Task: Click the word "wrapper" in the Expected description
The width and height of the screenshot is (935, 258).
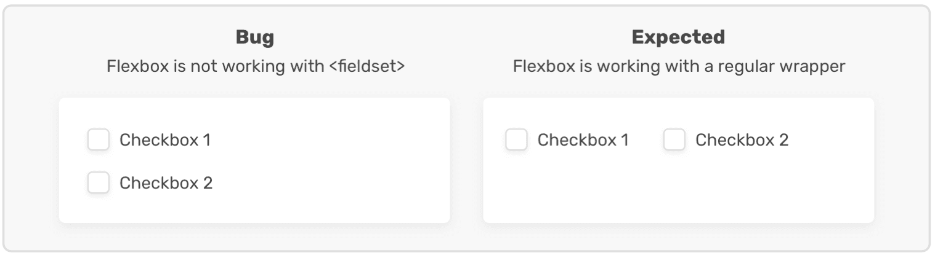Action: pos(816,66)
